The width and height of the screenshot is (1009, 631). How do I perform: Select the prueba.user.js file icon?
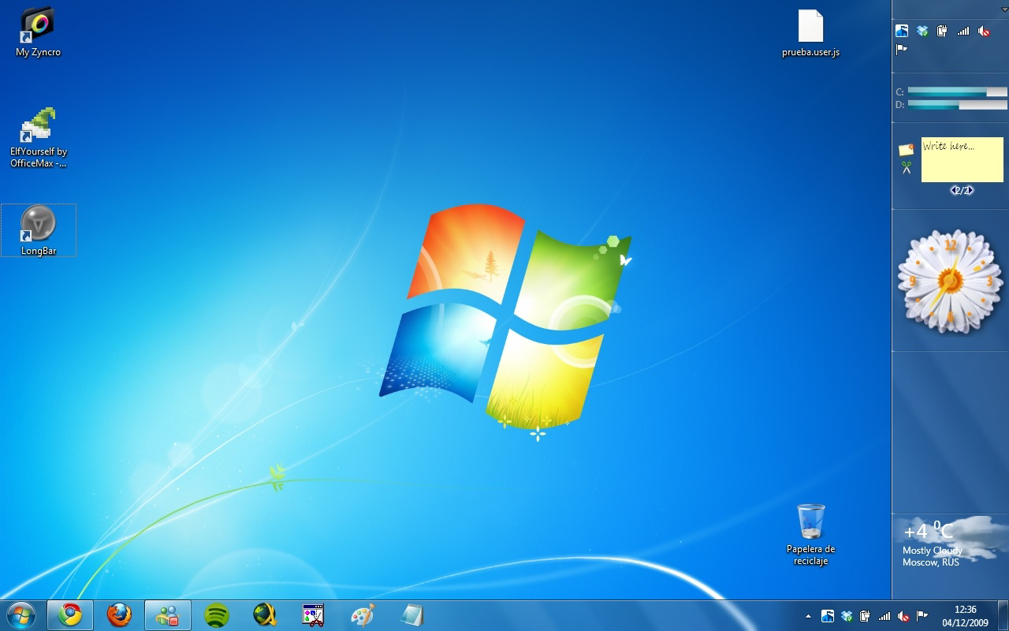(810, 33)
